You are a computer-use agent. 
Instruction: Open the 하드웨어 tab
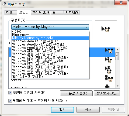click(x=72, y=13)
